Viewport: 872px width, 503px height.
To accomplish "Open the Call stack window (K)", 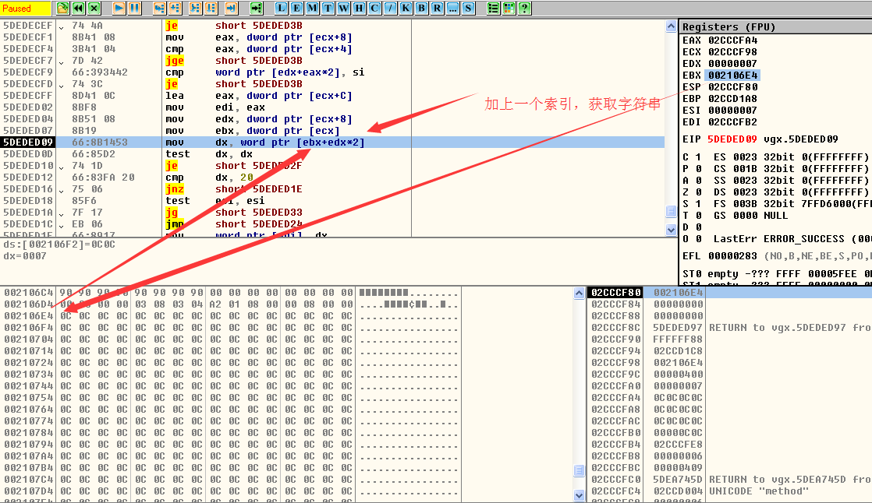I will 406,8.
